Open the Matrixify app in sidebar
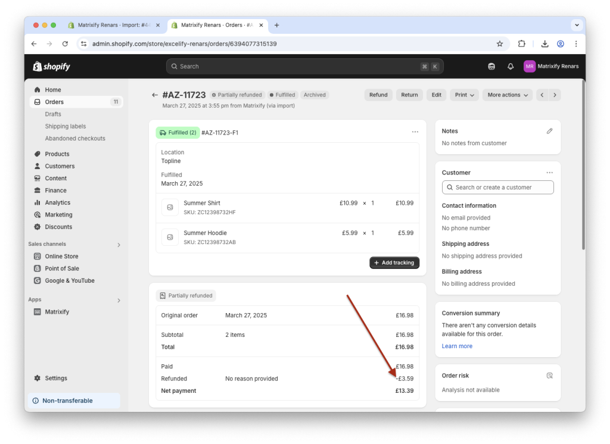610x444 pixels. click(x=57, y=311)
